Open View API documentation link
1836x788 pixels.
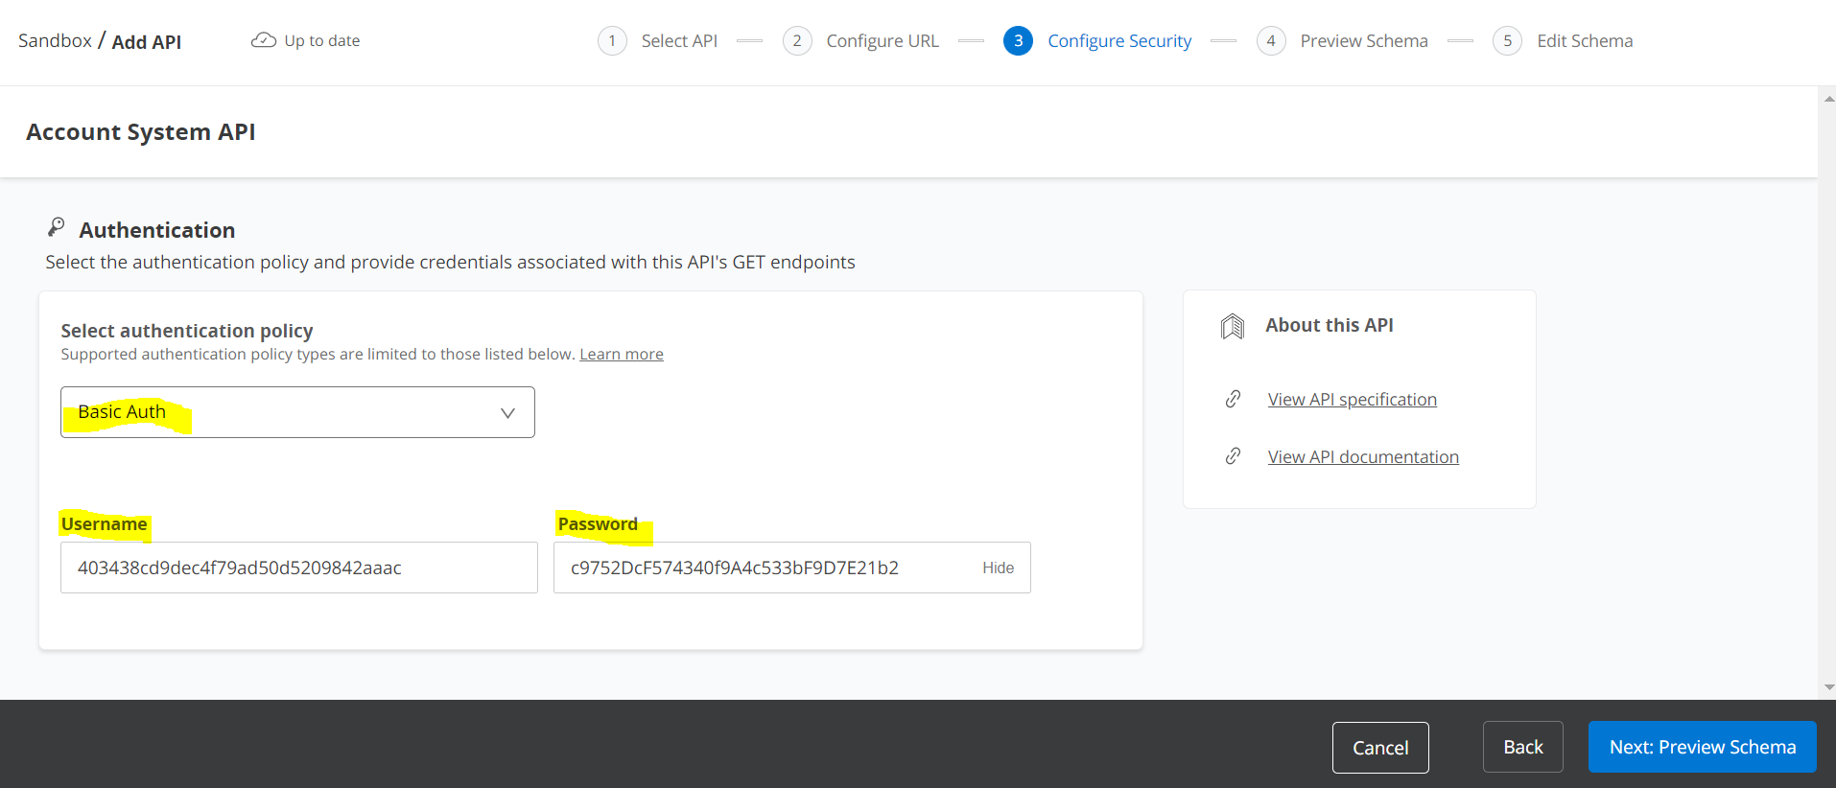tap(1363, 457)
